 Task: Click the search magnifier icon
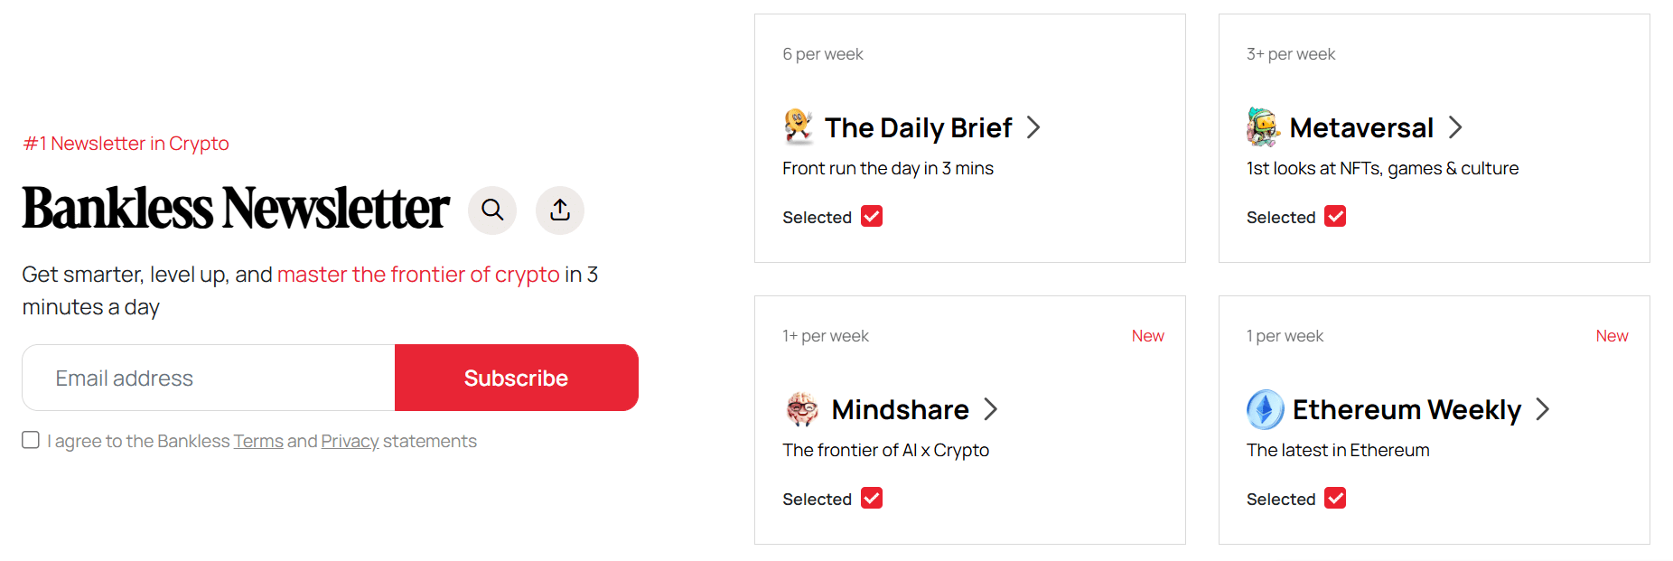(x=492, y=210)
